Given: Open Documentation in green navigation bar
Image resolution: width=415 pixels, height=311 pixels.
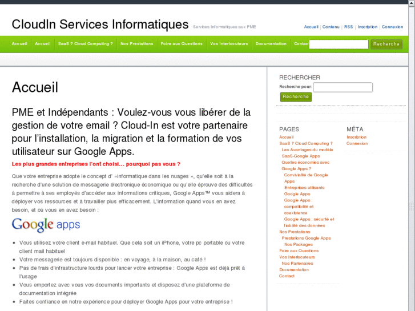Looking at the screenshot, I should point(271,44).
